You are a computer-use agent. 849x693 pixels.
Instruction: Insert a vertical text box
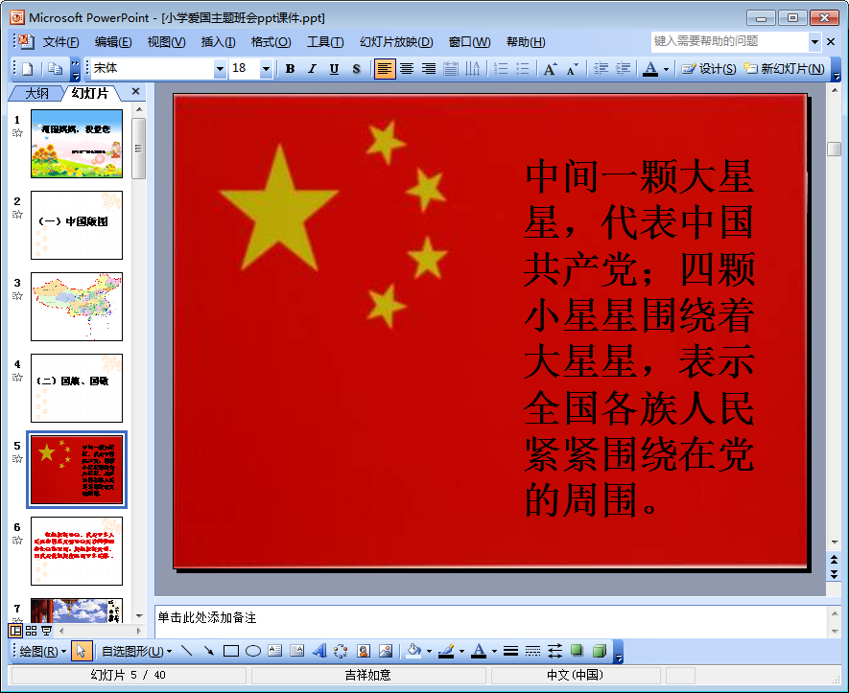pos(296,651)
